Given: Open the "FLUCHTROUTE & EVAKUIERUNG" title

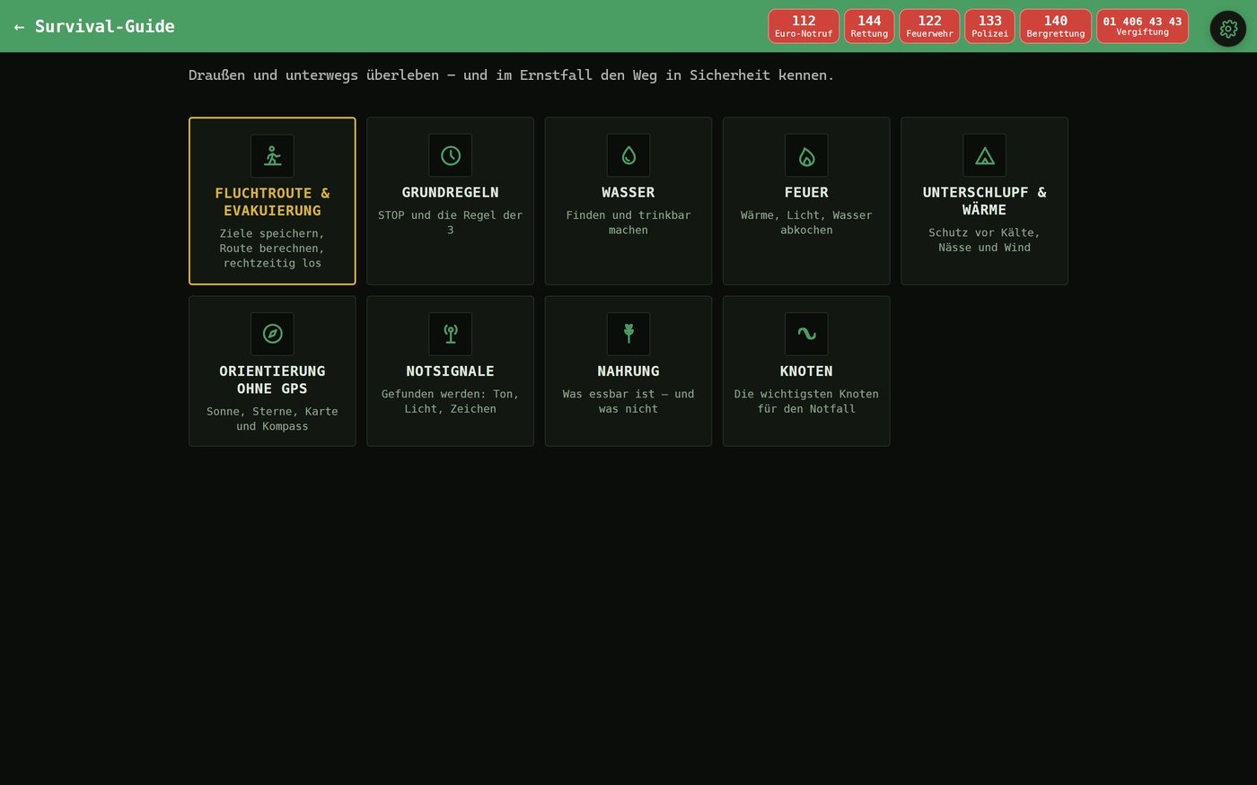Looking at the screenshot, I should (x=272, y=202).
